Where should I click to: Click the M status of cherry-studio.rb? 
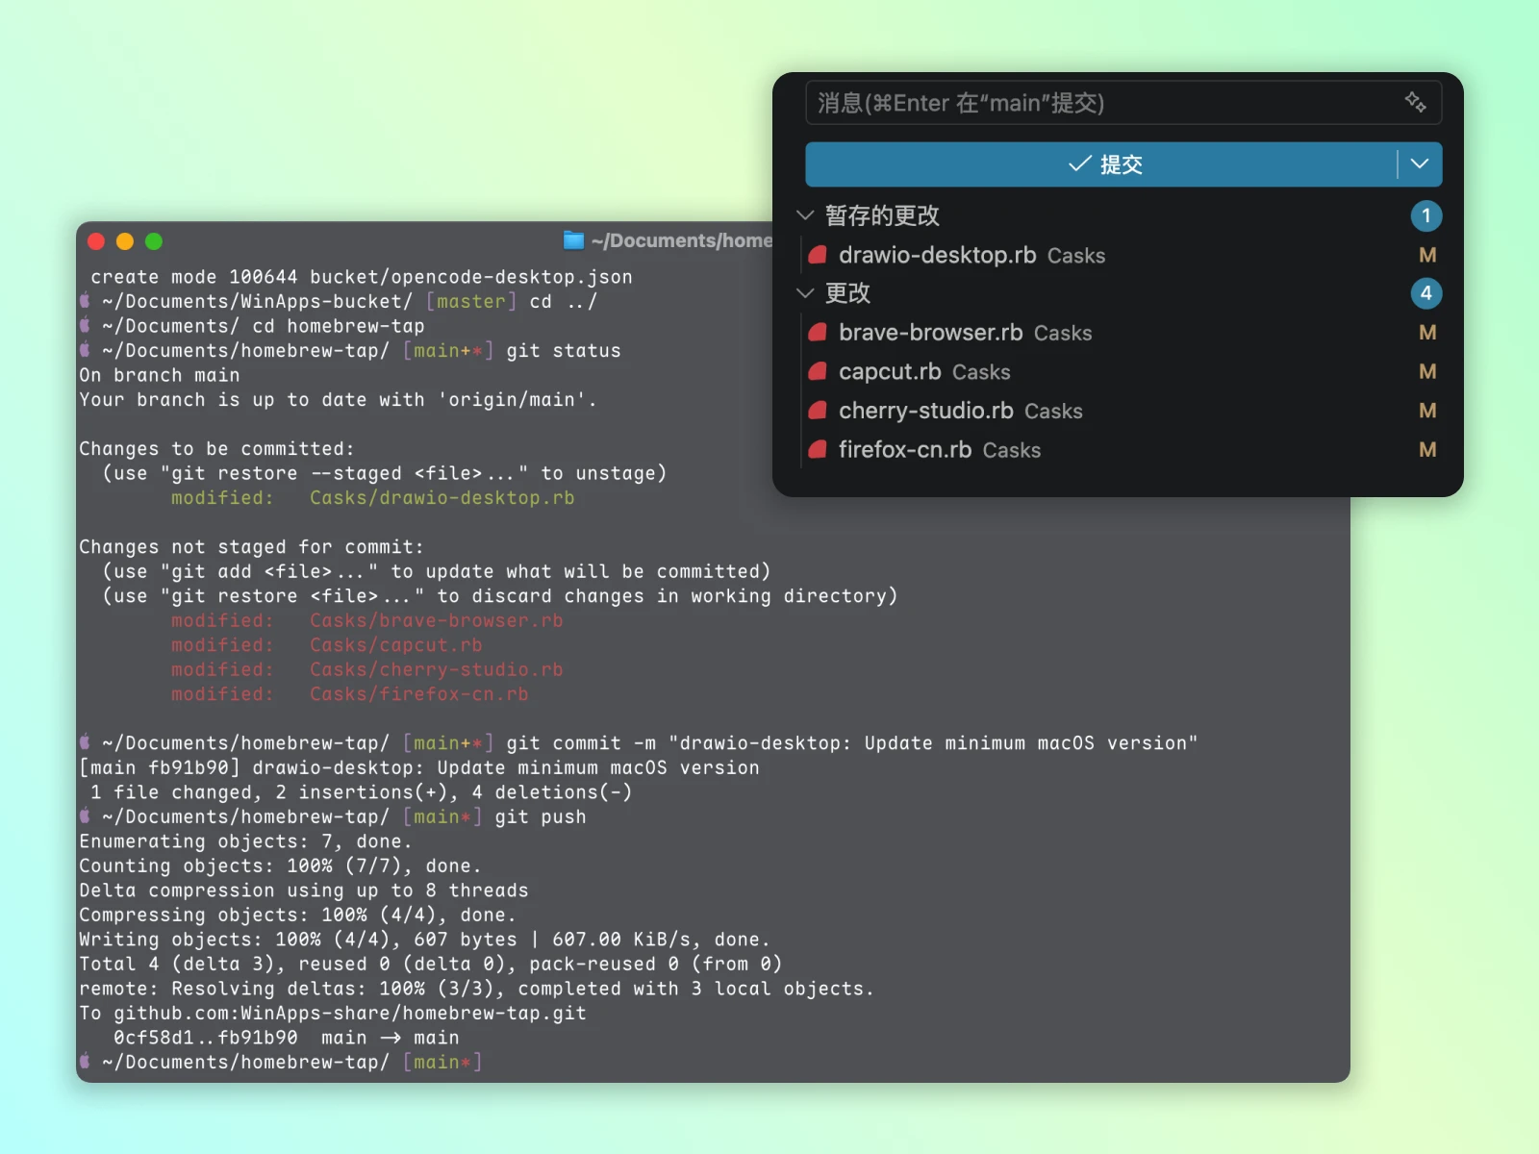(x=1427, y=411)
